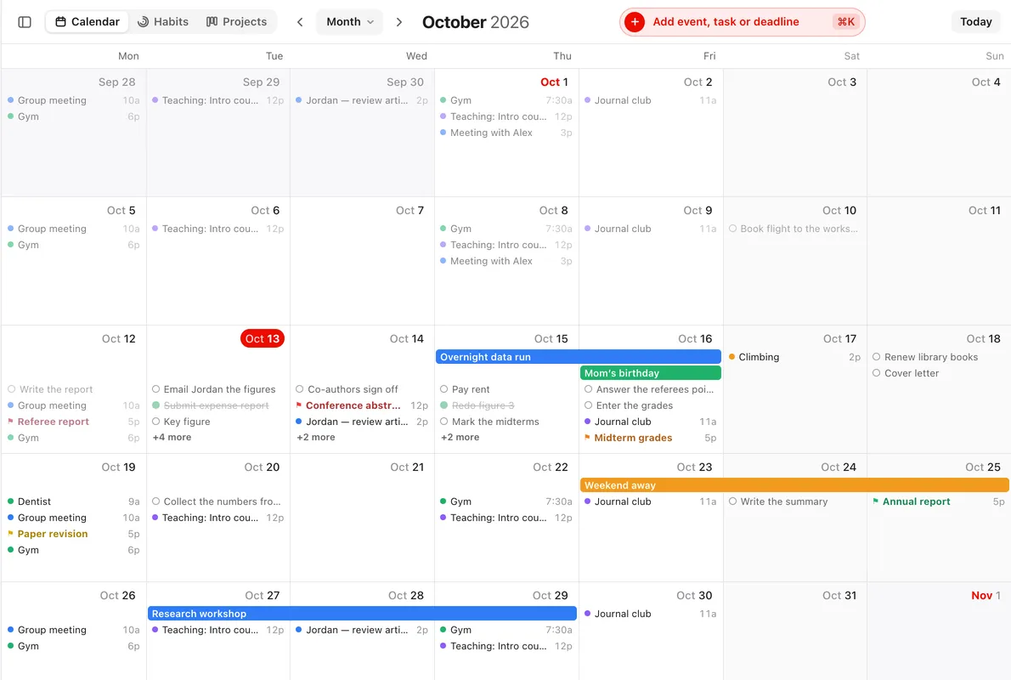Check off Email Jordan the figures
Image resolution: width=1011 pixels, height=680 pixels.
156,389
